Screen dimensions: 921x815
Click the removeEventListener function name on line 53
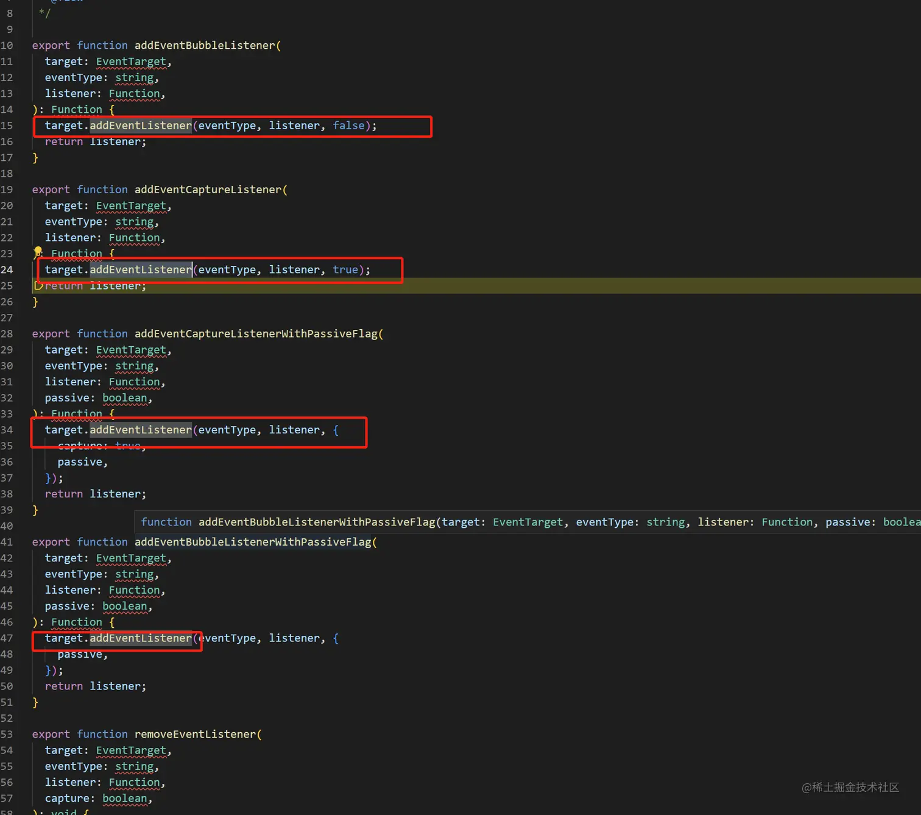(196, 734)
